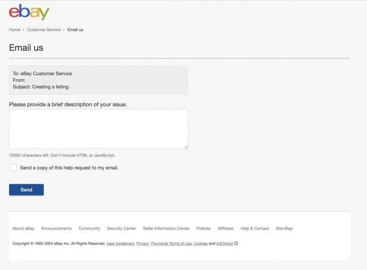The image size is (367, 270).
Task: Open the Affiliates link
Action: coord(226,229)
